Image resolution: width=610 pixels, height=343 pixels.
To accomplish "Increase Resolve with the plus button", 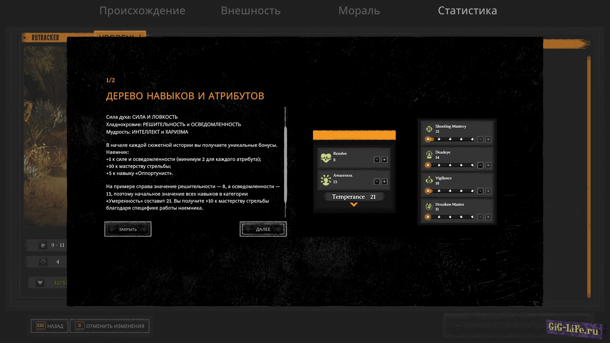I will point(384,160).
